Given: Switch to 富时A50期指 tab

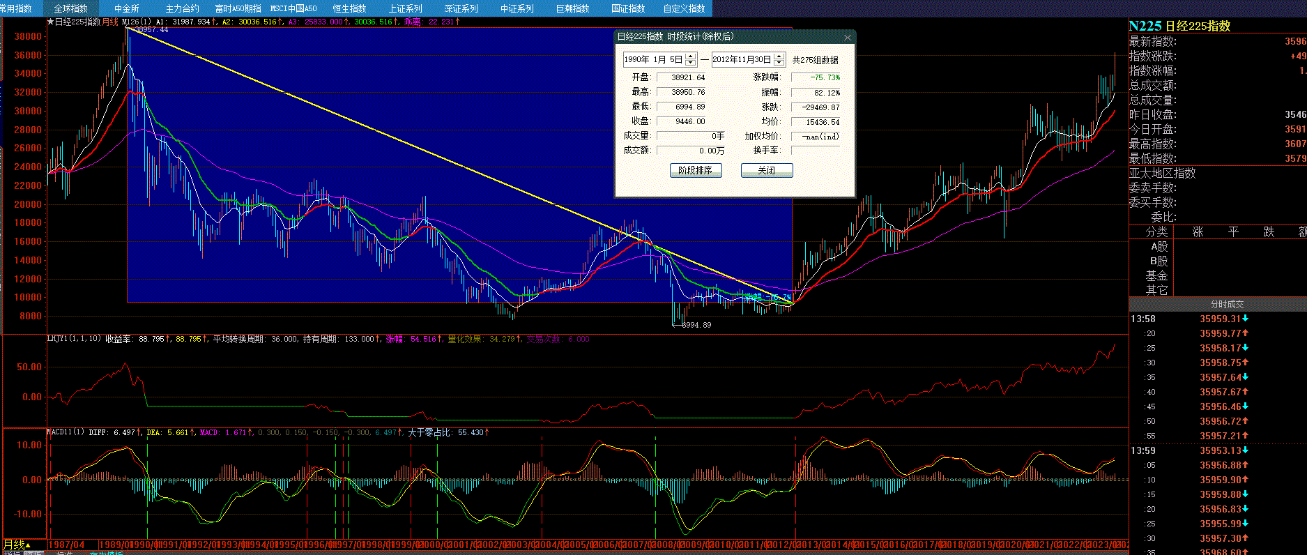Looking at the screenshot, I should [238, 8].
